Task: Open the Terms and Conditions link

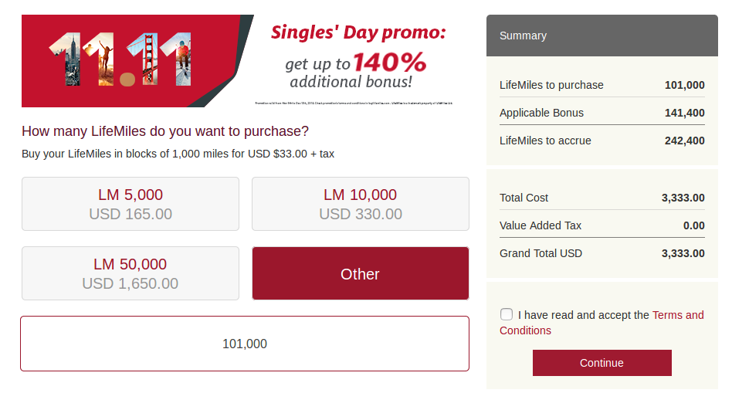Action: 678,315
